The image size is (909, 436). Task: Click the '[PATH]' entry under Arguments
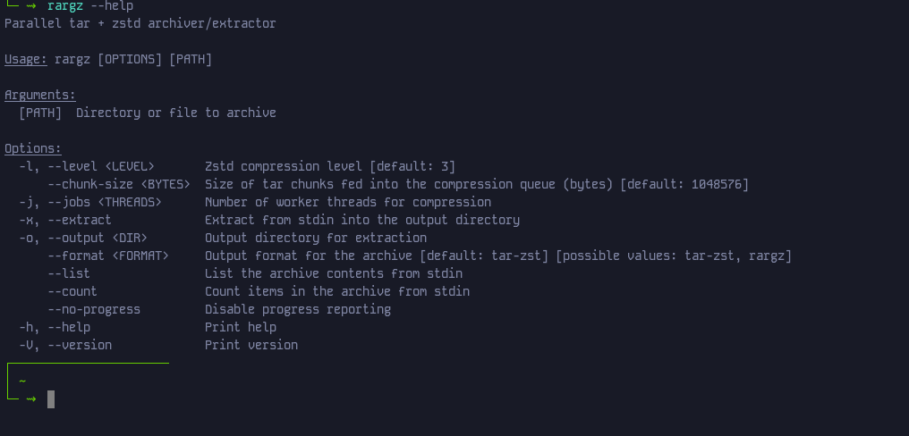40,113
